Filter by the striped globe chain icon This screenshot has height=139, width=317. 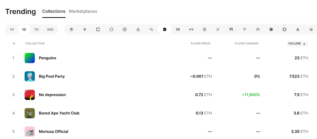[x=205, y=29]
